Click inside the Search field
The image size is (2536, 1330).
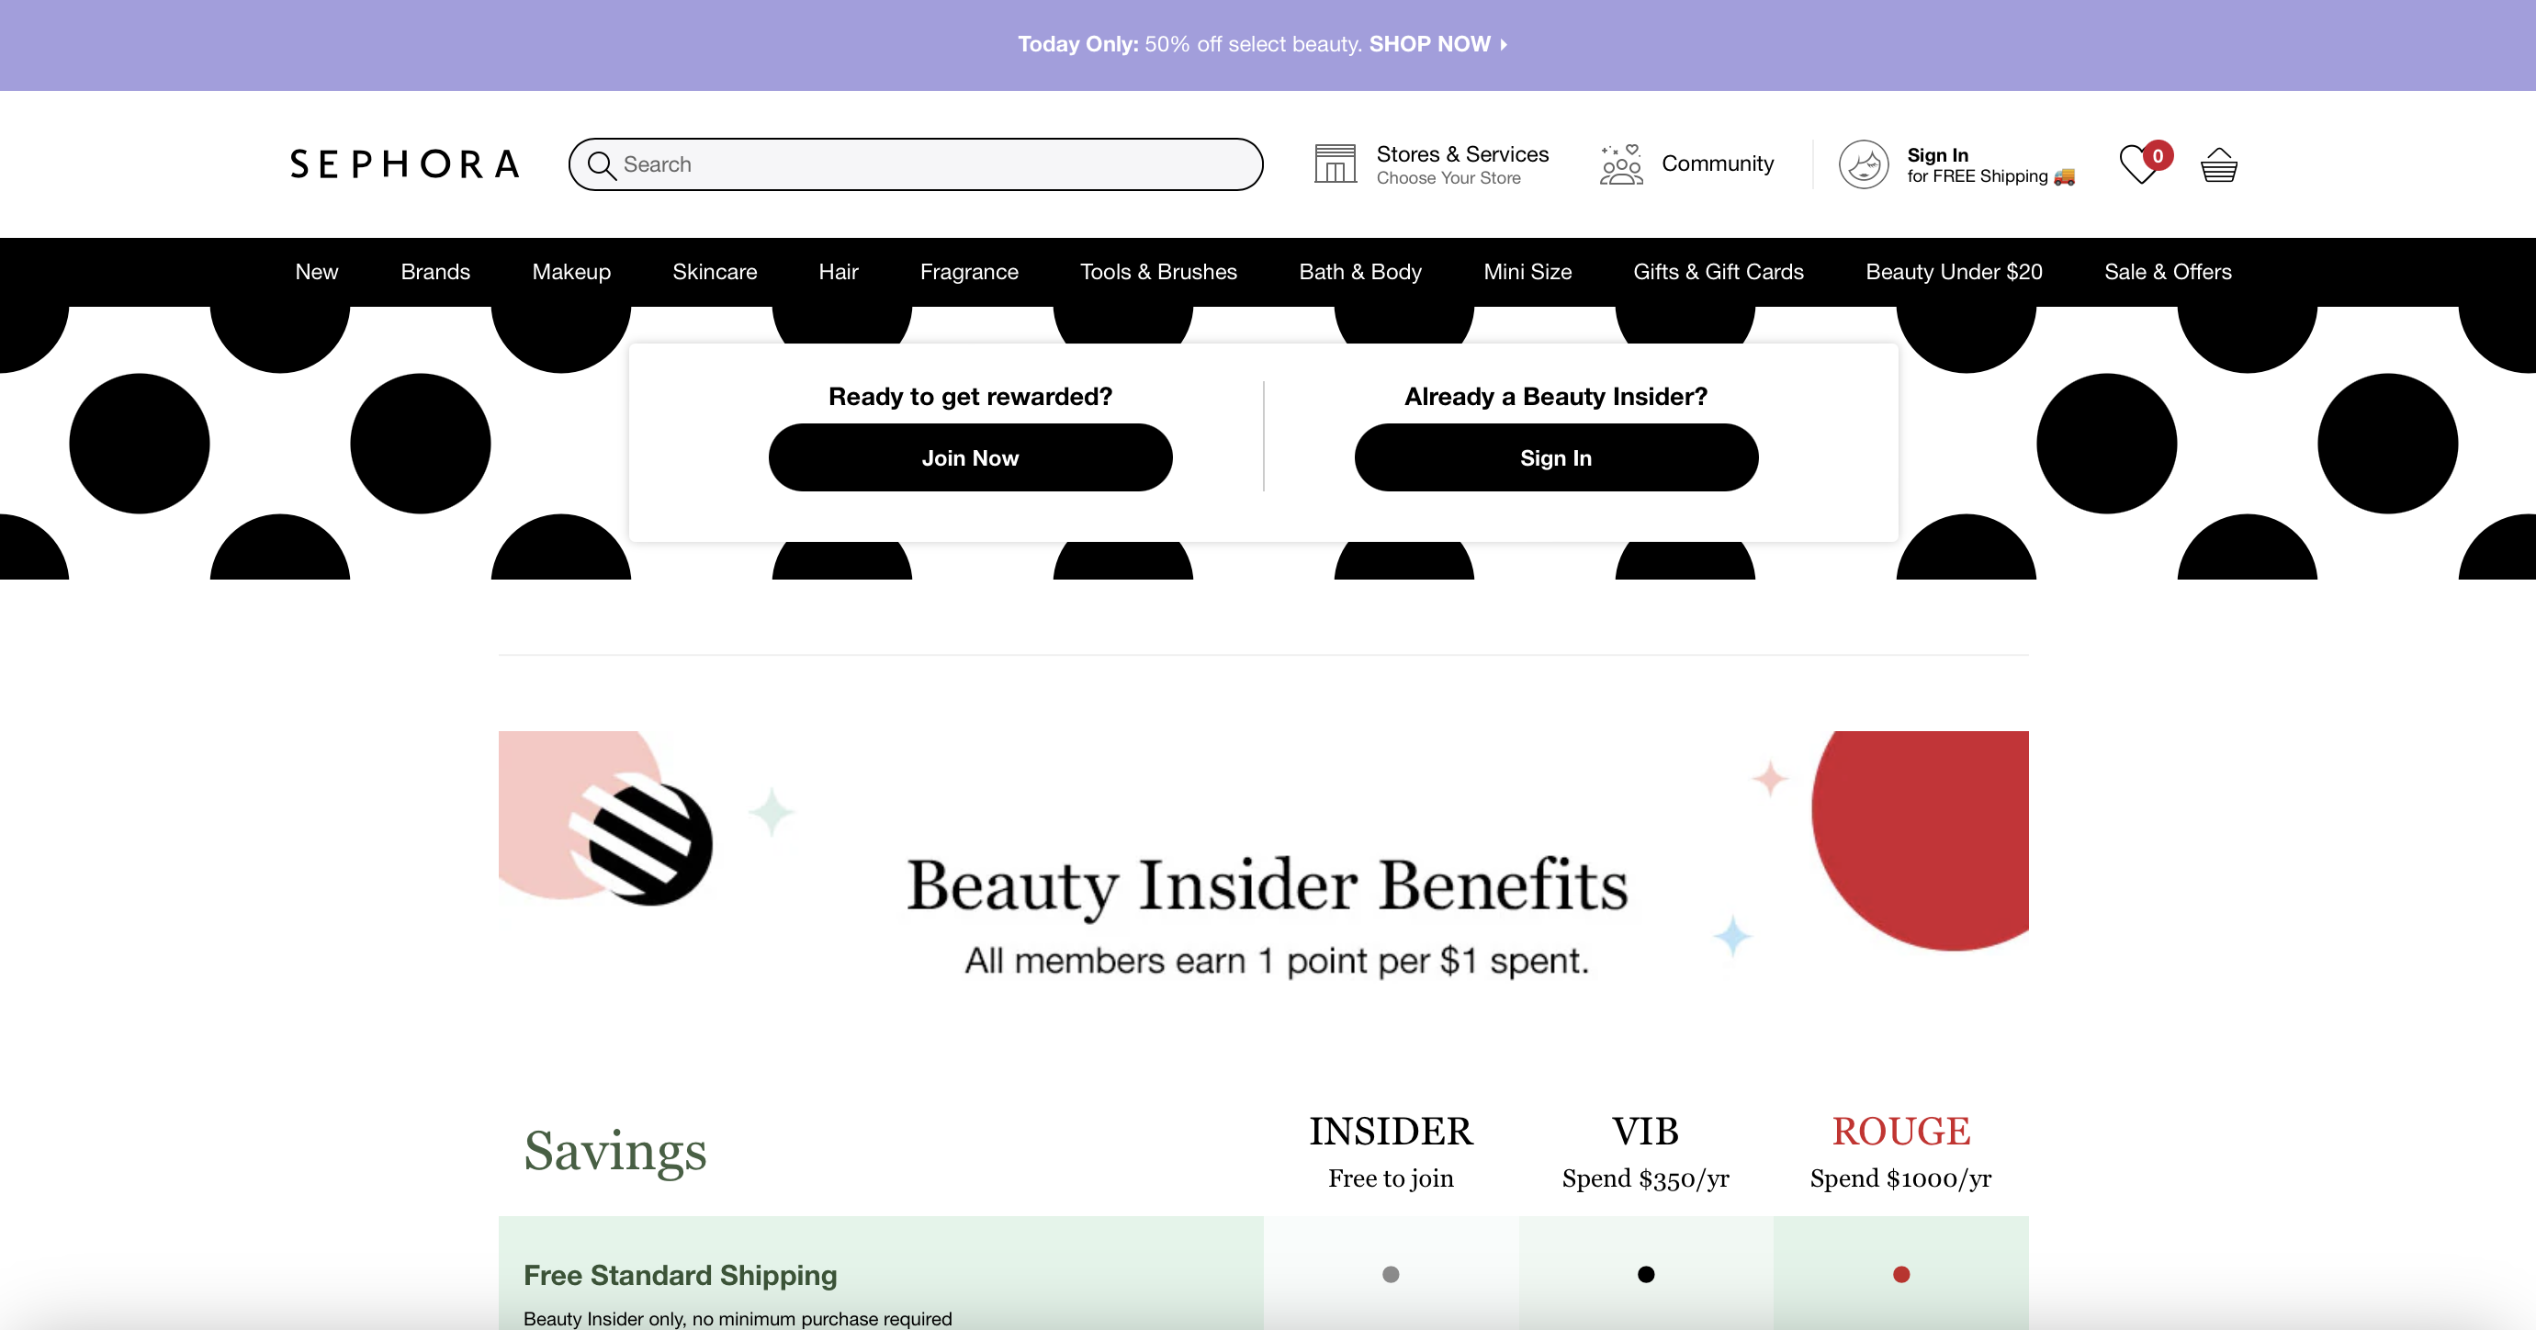(x=916, y=164)
